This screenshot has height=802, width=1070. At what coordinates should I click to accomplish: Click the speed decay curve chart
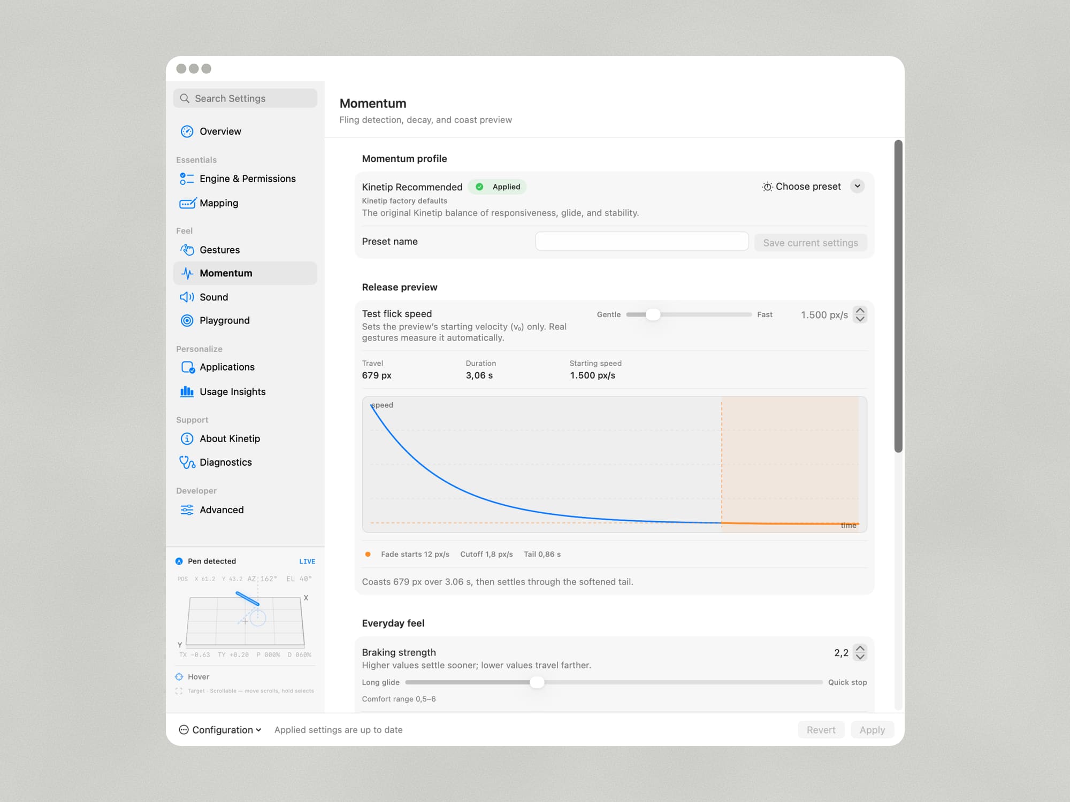tap(614, 464)
